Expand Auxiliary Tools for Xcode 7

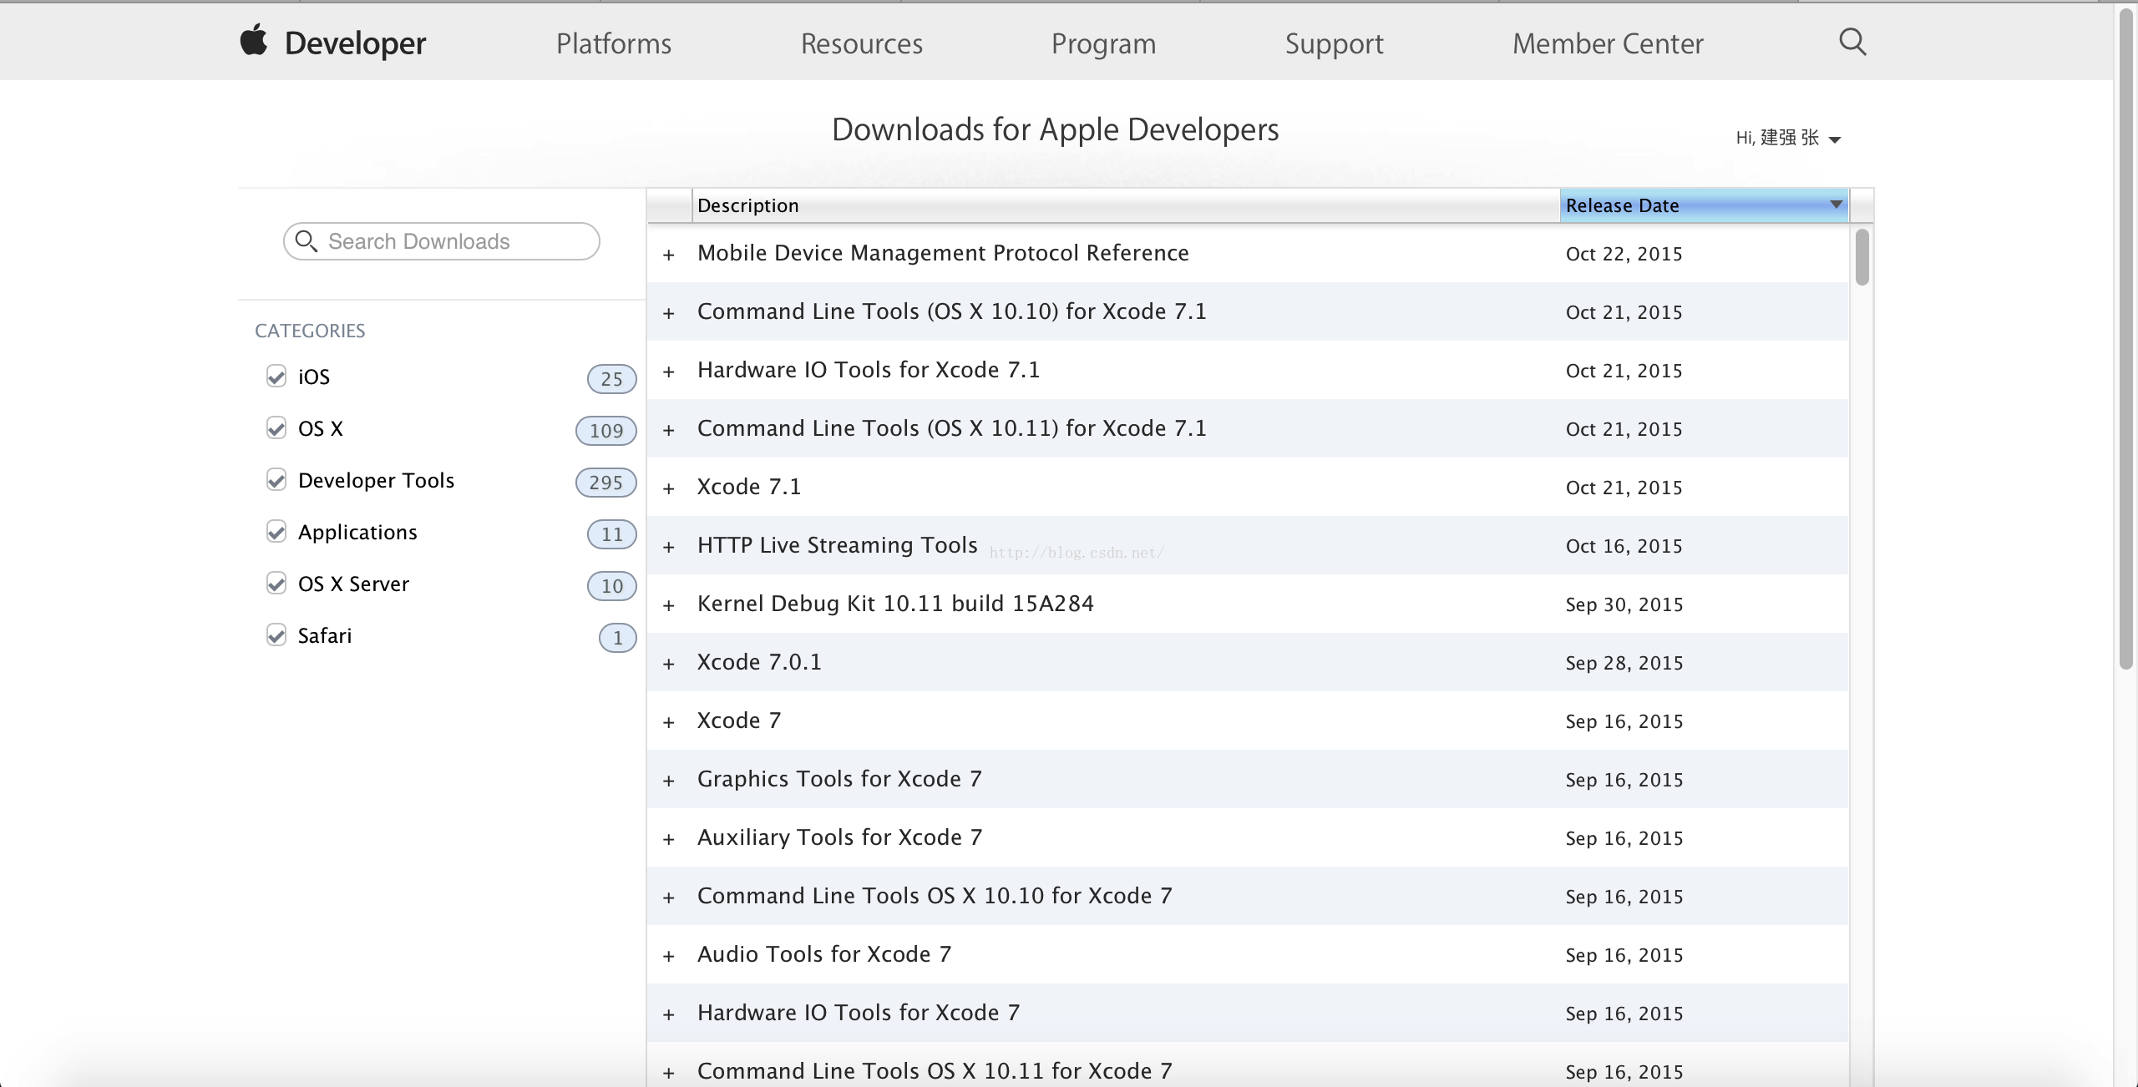[668, 839]
